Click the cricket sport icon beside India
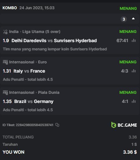This screenshot has width=140, height=160. coord(5,32)
